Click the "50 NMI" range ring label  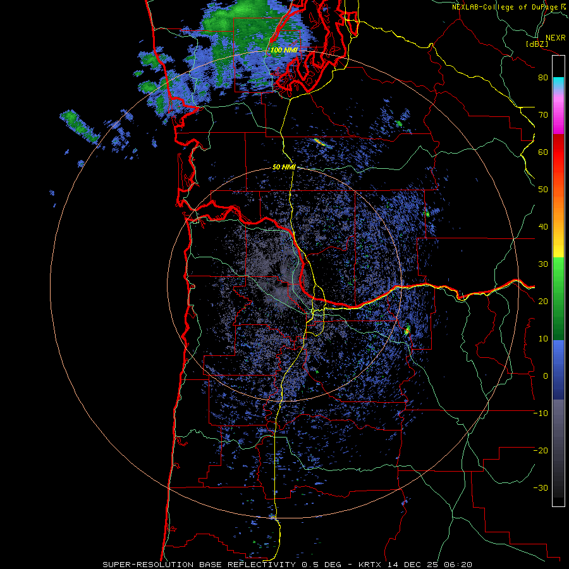(284, 168)
